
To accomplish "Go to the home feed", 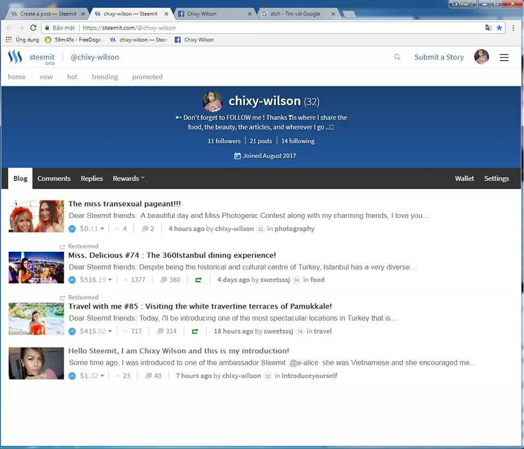I will point(16,77).
